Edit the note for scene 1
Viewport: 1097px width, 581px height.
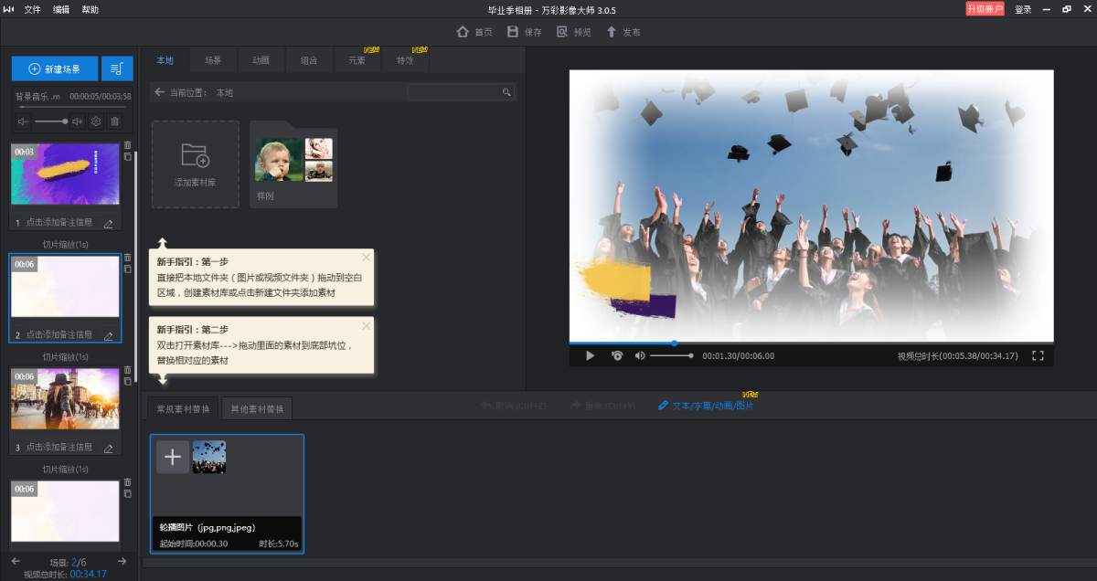tap(109, 223)
